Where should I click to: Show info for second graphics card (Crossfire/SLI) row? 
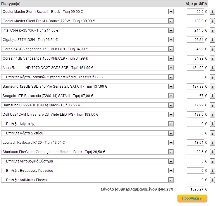(x=212, y=77)
